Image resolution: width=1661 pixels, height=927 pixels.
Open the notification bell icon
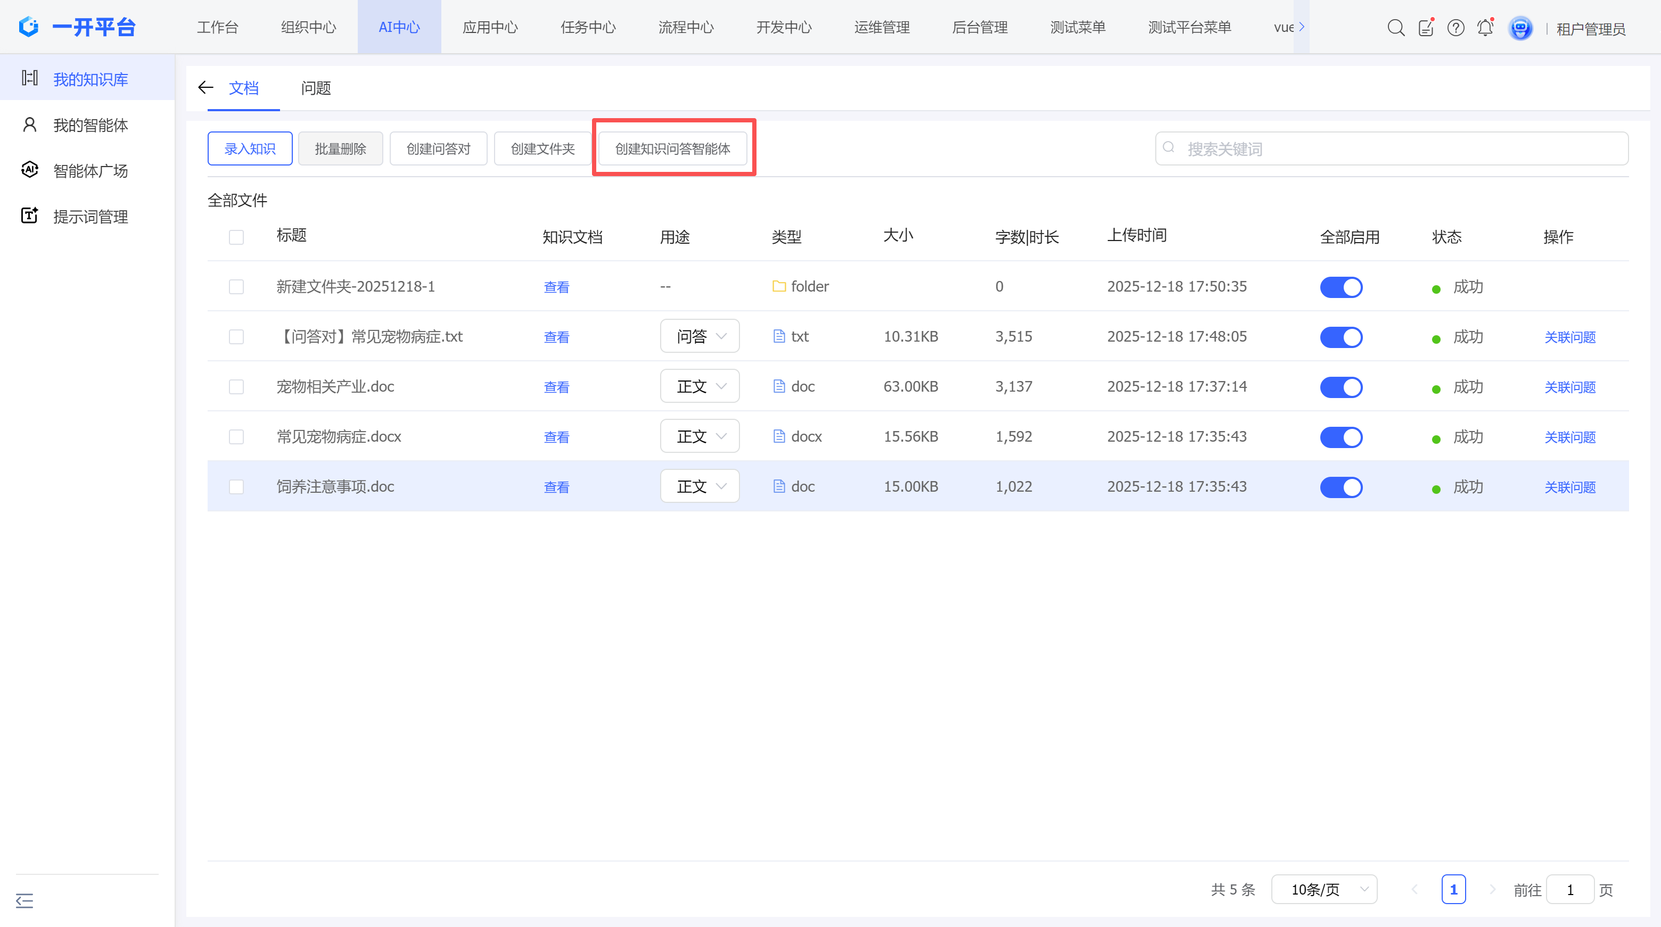1485,28
